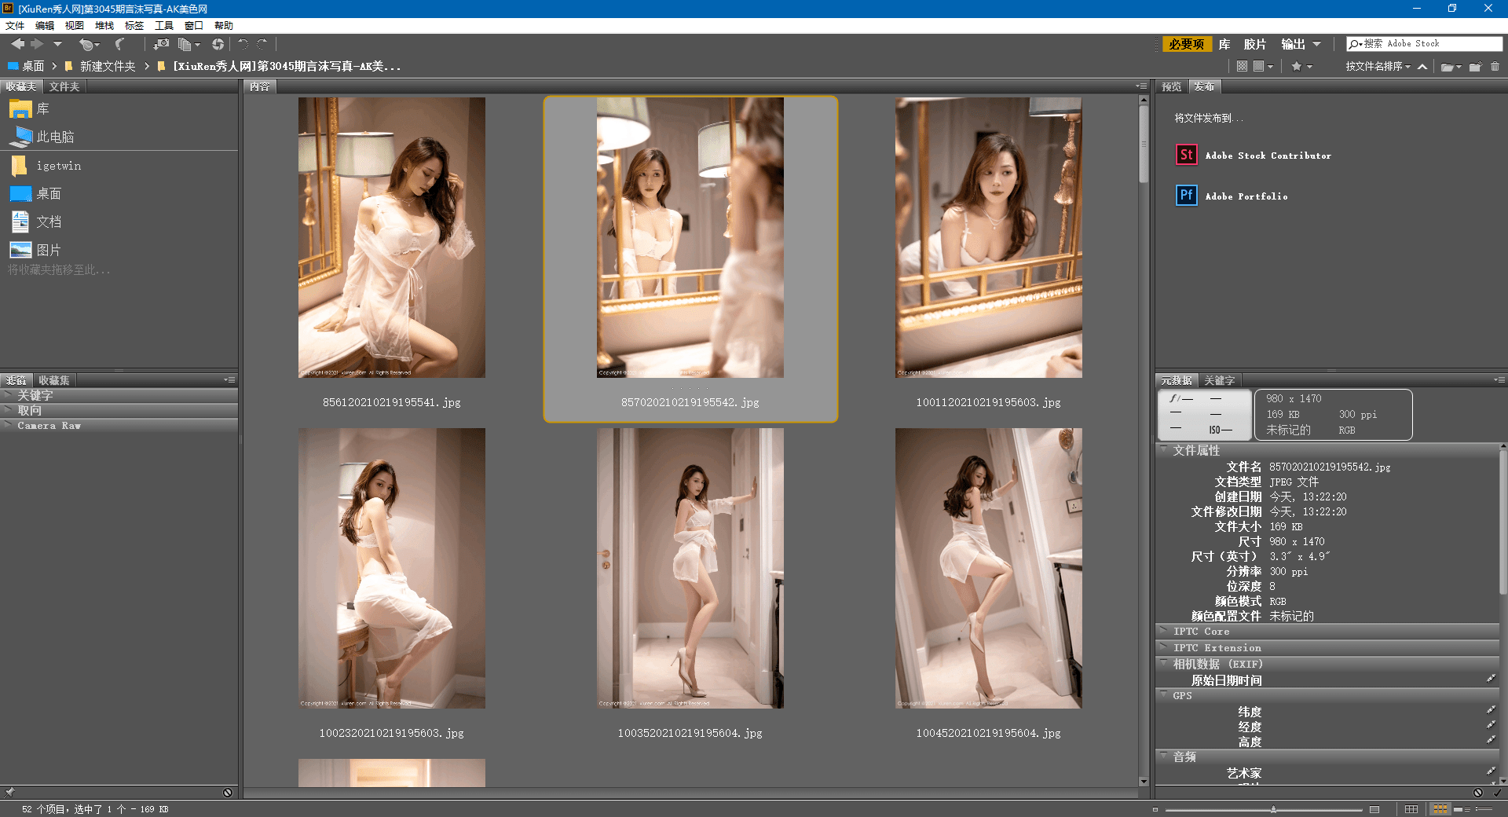Click the lock thumbnail grid icon
Image resolution: width=1508 pixels, height=817 pixels.
click(x=1411, y=809)
